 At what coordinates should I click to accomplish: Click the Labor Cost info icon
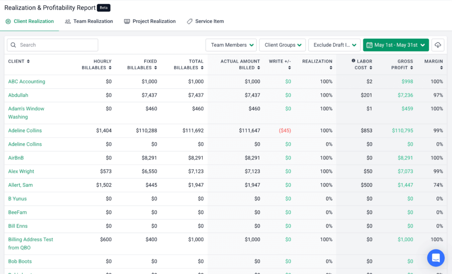point(353,61)
